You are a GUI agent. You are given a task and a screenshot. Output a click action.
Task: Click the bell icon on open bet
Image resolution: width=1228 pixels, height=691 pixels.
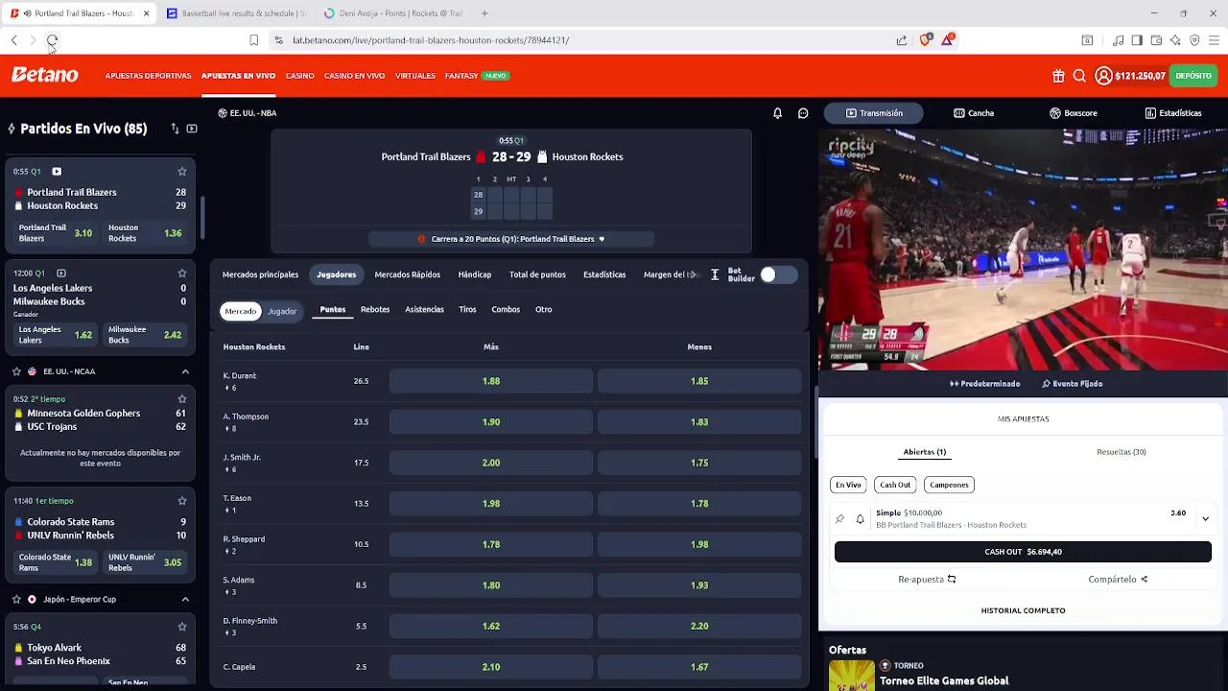[860, 519]
